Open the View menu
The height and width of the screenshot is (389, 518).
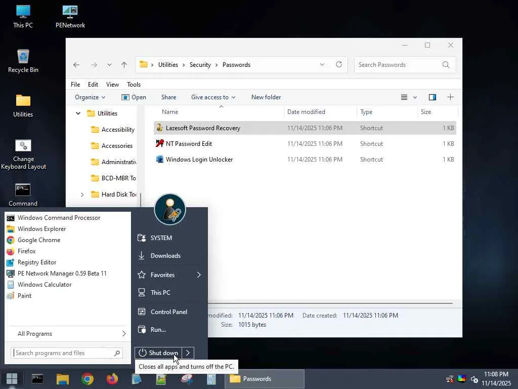[x=112, y=85]
